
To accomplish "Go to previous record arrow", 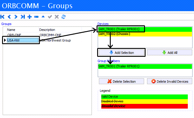I will pos(9,17).
